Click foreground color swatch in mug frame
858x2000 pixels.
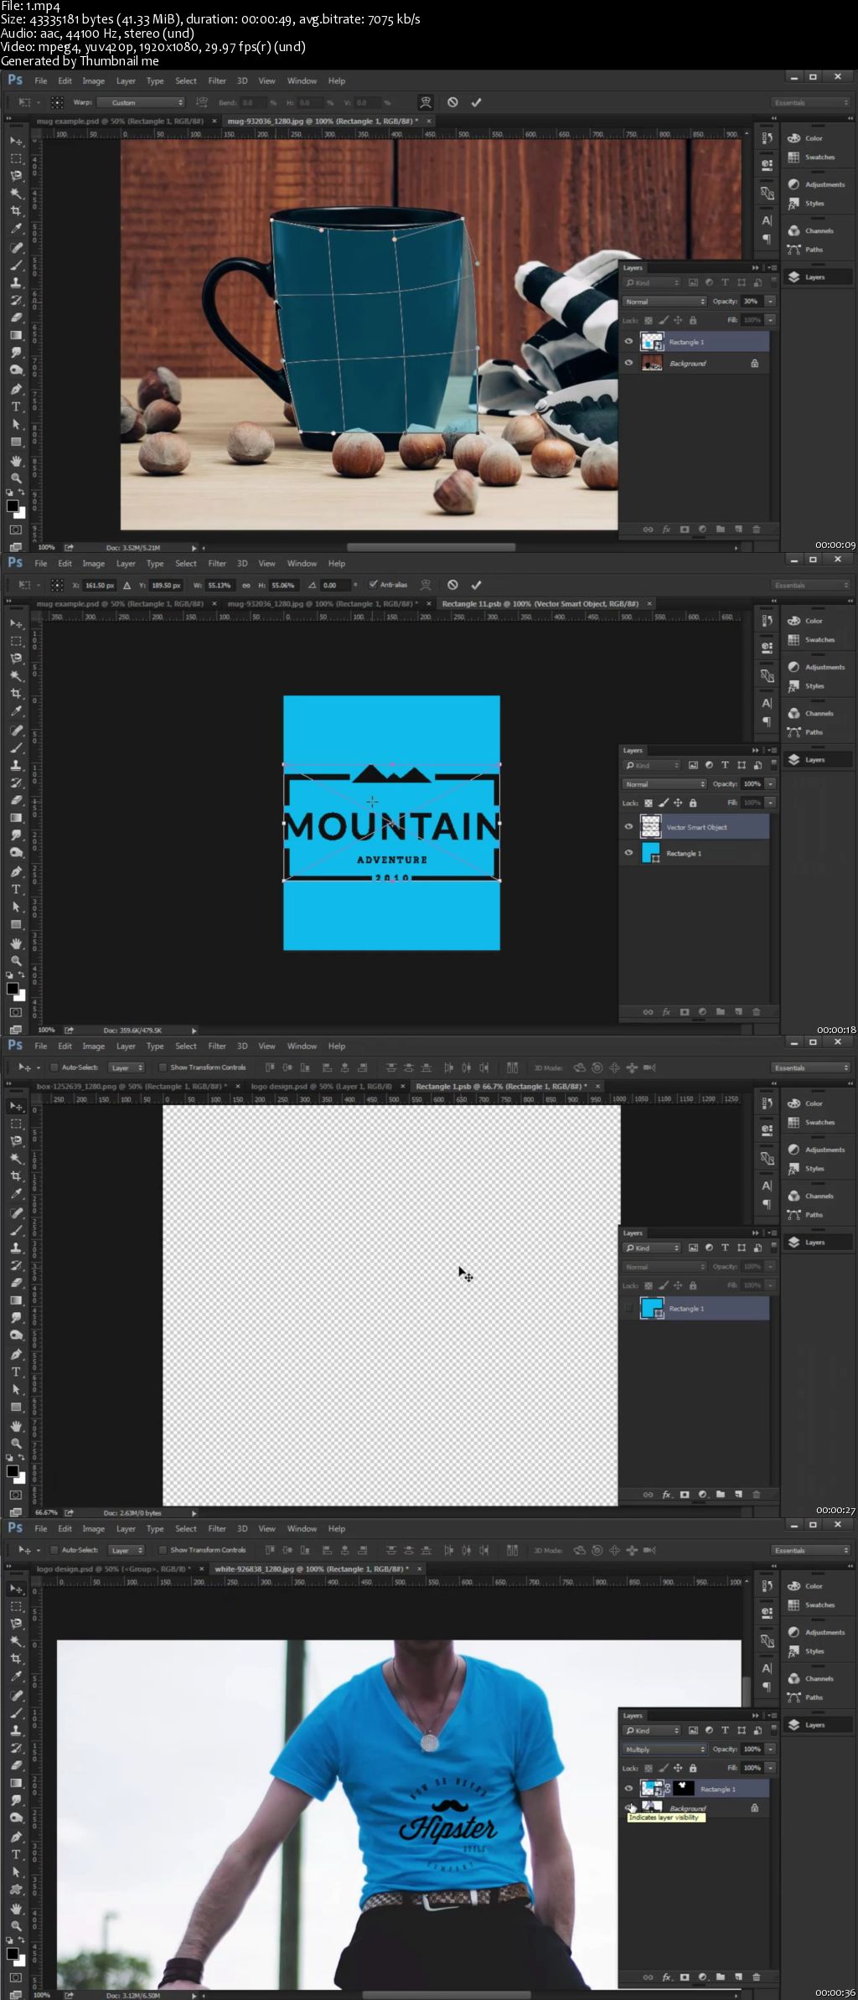pos(13,506)
